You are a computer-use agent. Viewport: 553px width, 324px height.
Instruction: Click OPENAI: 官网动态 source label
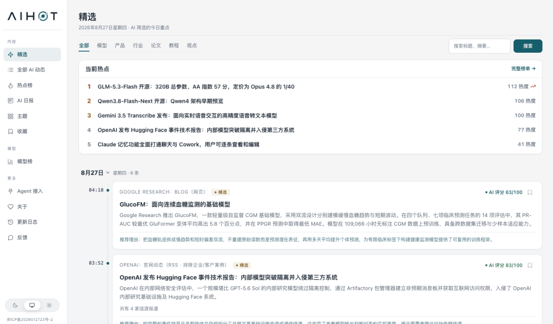click(173, 265)
